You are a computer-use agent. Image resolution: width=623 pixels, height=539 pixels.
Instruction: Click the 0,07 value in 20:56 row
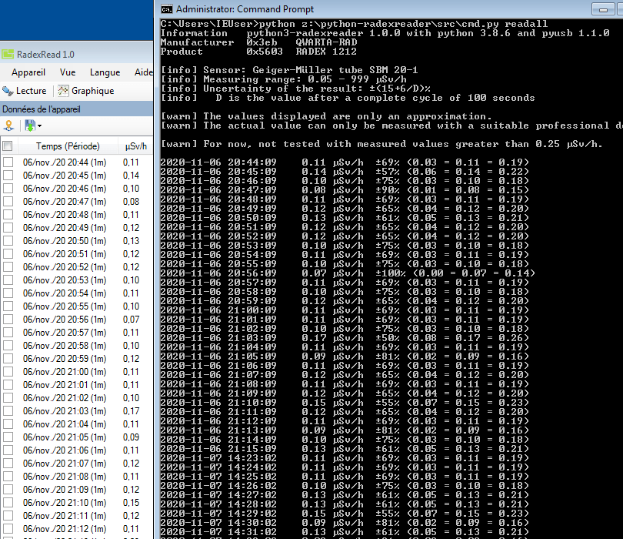coord(131,320)
